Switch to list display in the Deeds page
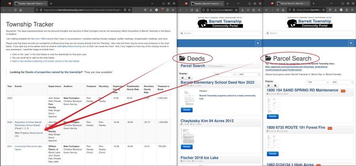The image size is (356, 166). coord(189,78)
